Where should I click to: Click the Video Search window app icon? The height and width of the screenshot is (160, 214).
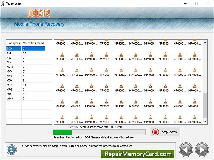click(3, 3)
